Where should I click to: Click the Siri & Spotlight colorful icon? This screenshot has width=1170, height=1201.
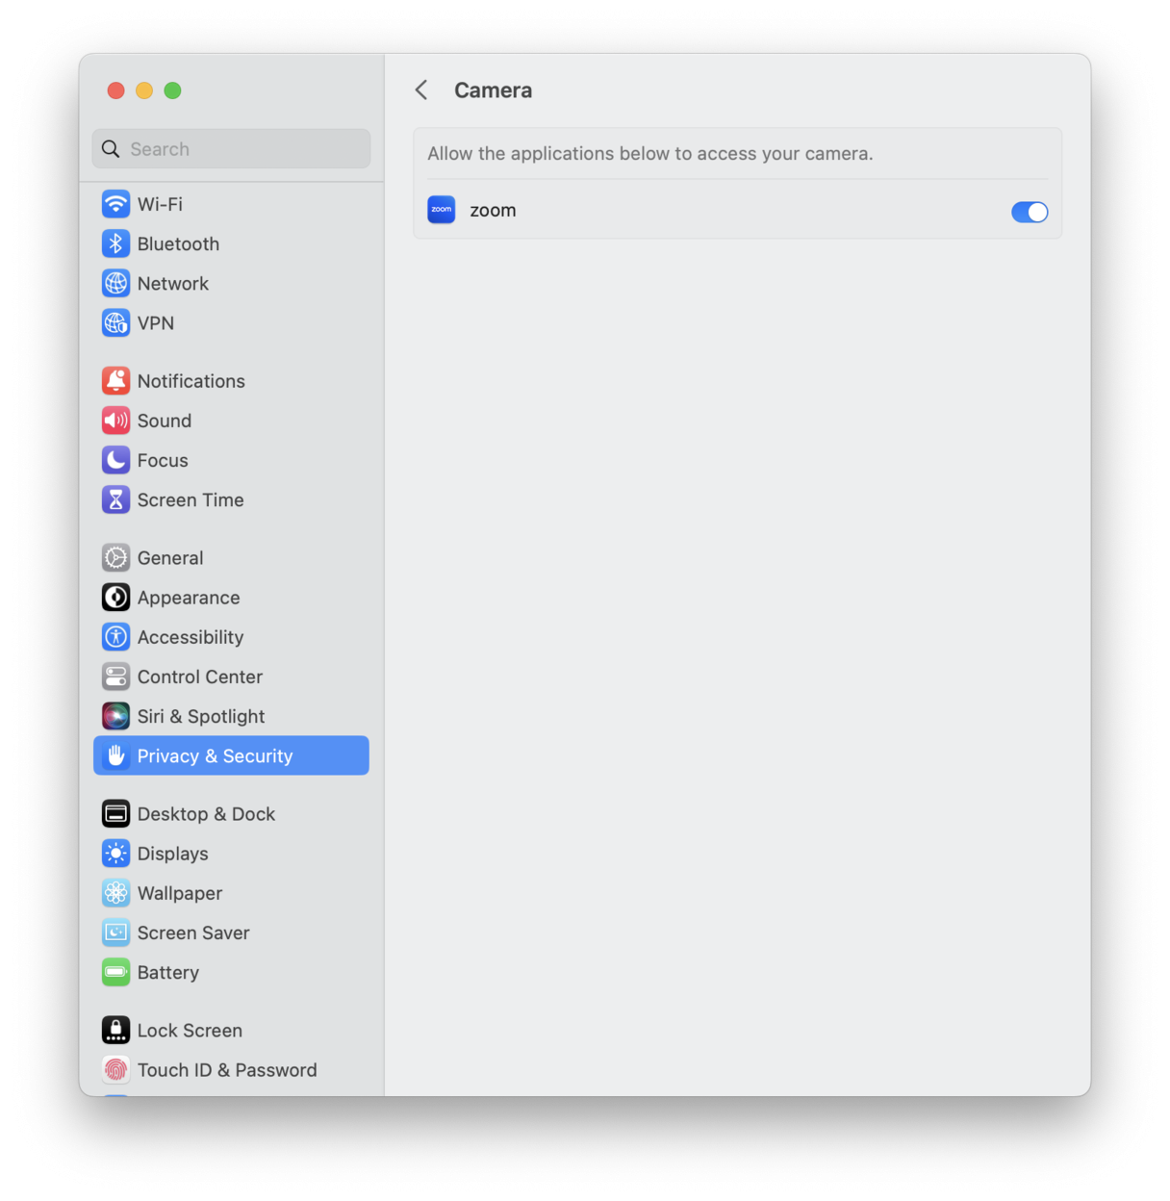(115, 716)
